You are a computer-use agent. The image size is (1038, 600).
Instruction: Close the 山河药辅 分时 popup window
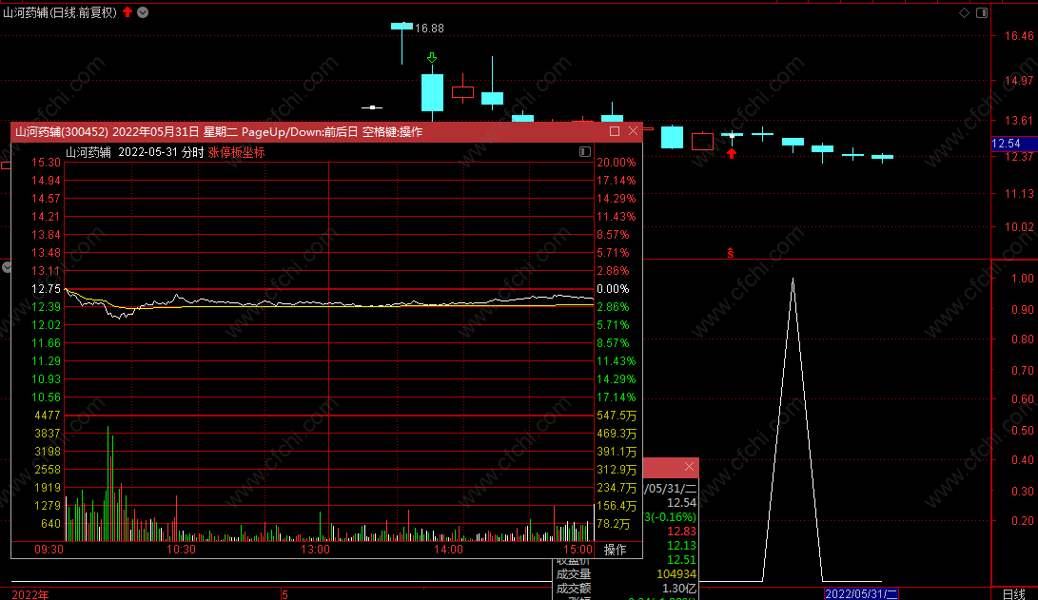point(633,131)
